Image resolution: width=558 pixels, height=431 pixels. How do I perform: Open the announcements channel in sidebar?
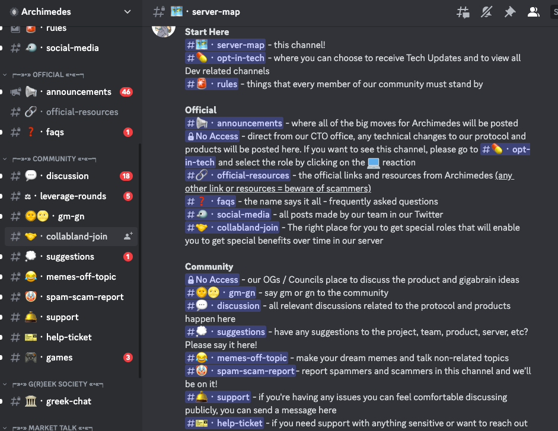point(71,92)
